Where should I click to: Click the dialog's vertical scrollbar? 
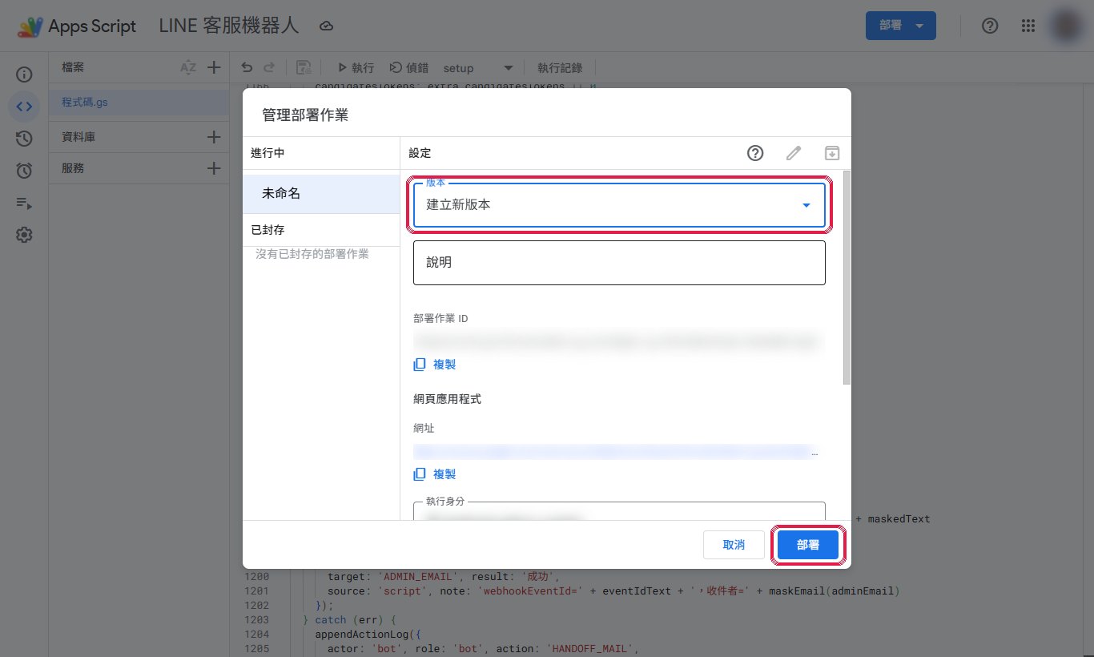[x=847, y=278]
